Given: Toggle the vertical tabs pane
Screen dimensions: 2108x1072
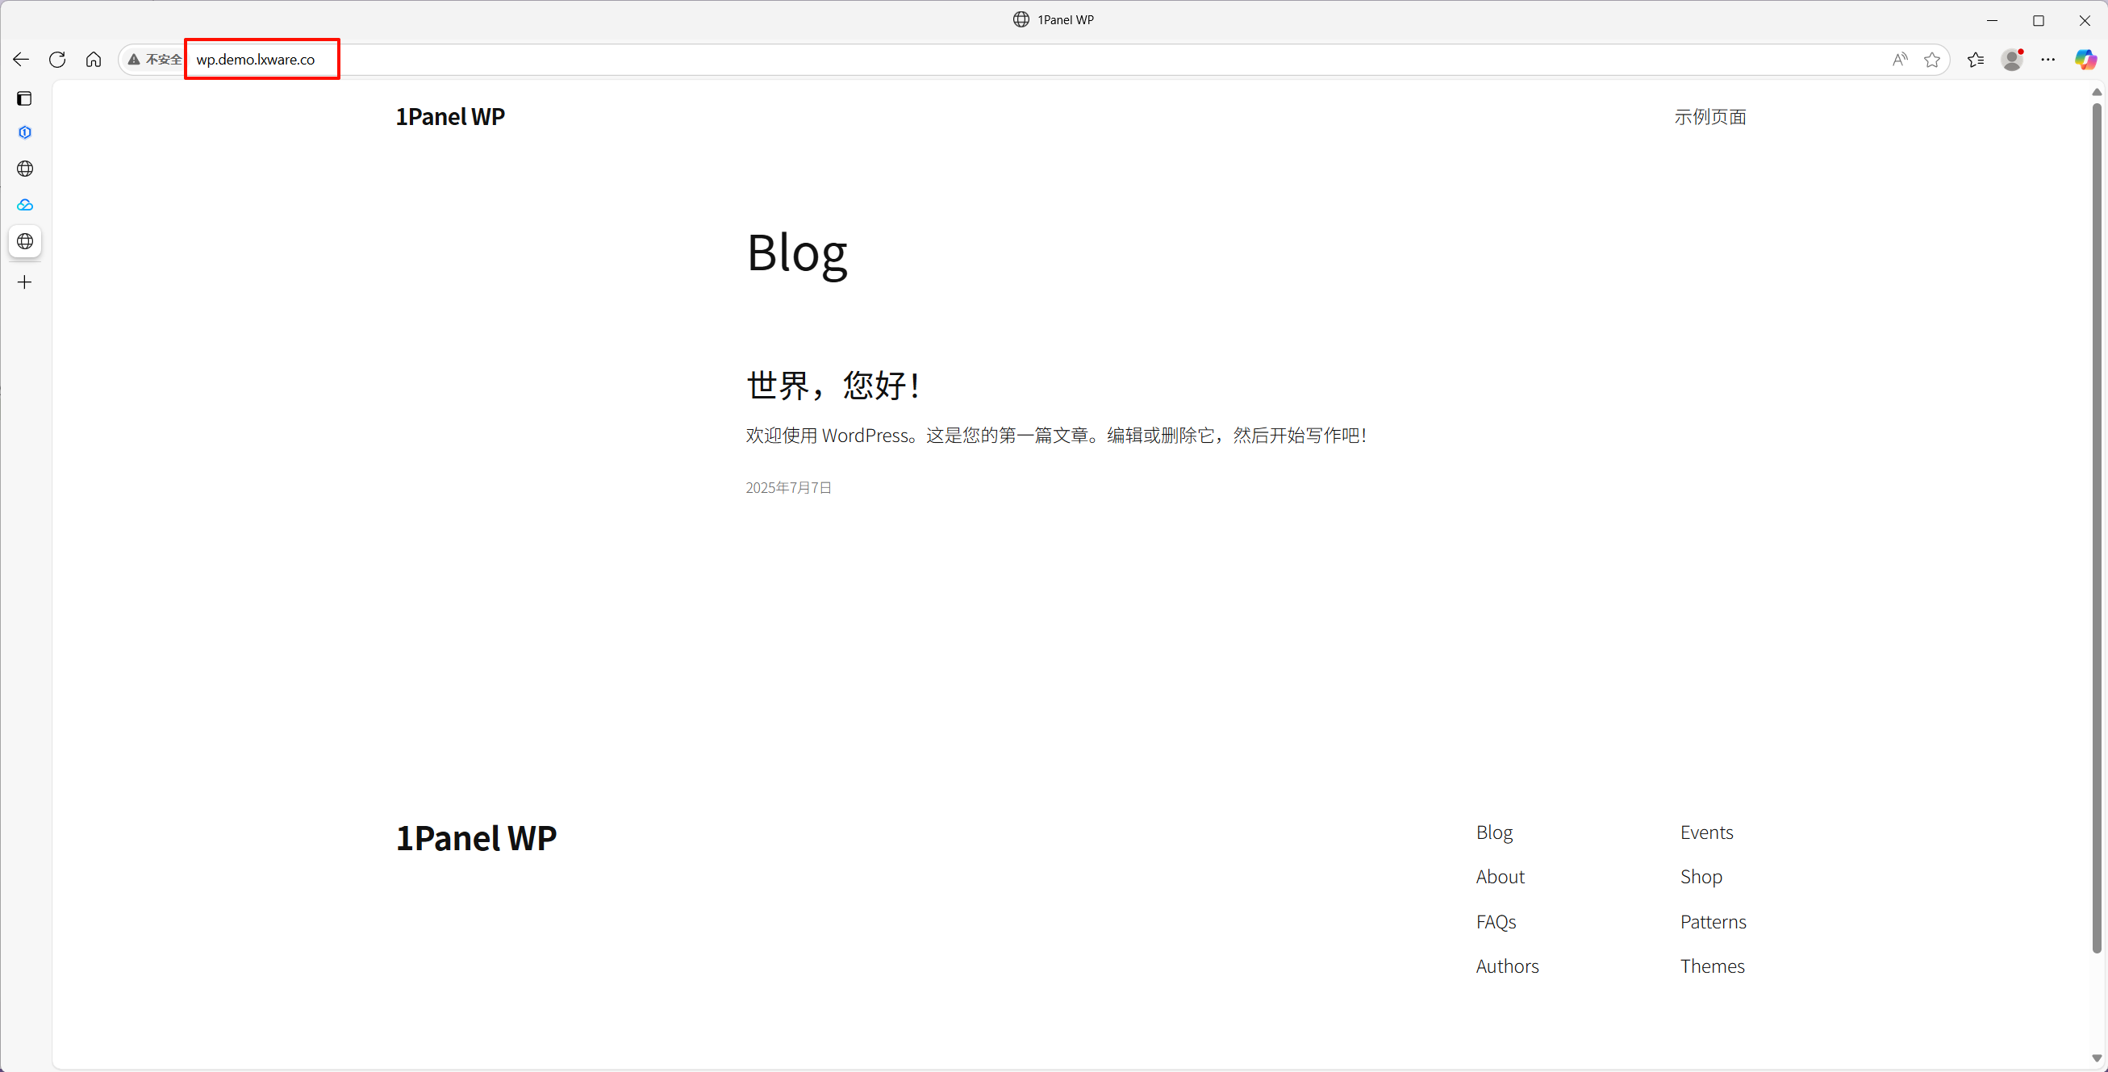Looking at the screenshot, I should click(x=24, y=98).
